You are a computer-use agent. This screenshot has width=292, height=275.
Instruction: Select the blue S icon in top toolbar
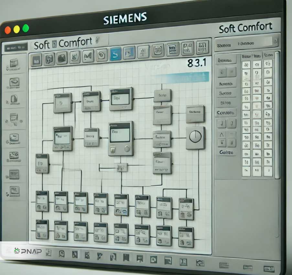116,54
